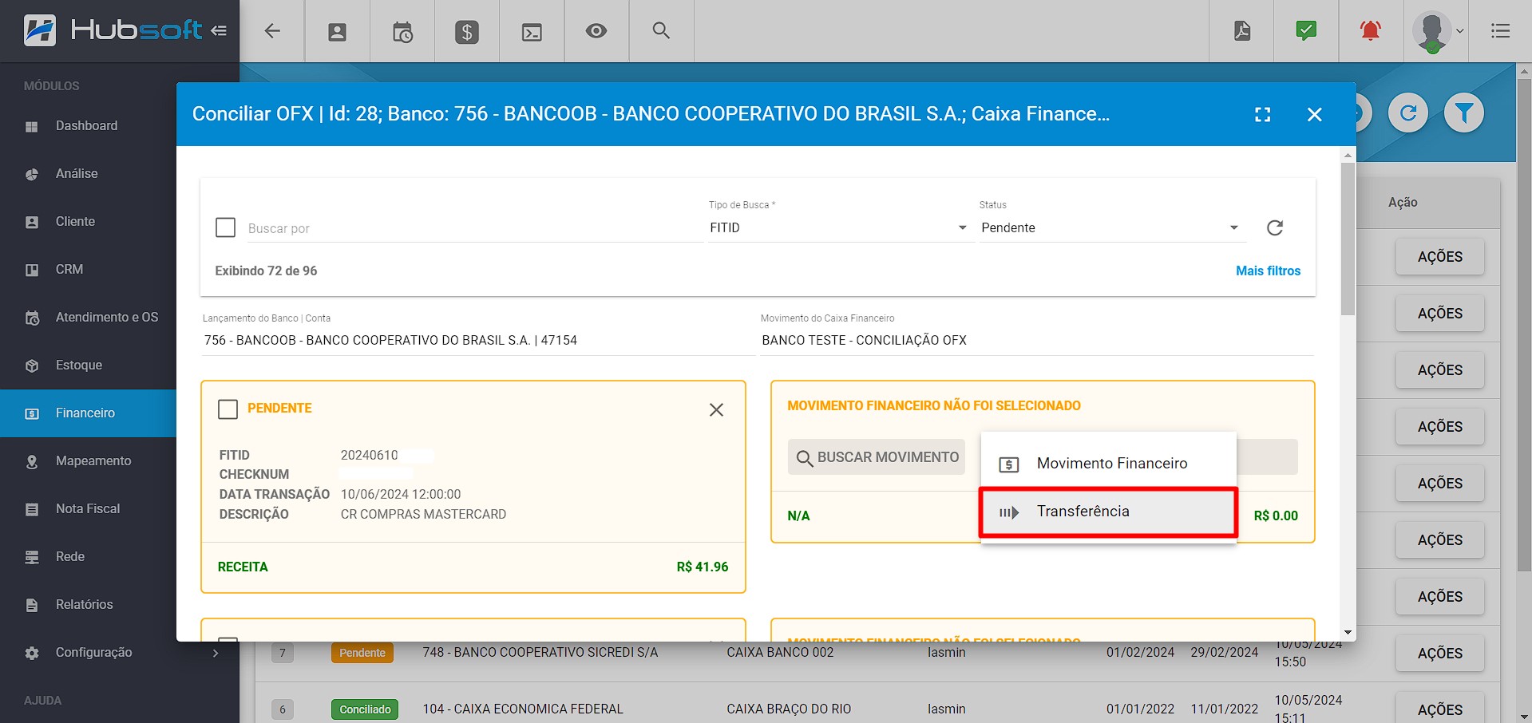Viewport: 1532px width, 723px height.
Task: Click the CR COMPRAS MASTERCARD description
Action: click(x=423, y=515)
